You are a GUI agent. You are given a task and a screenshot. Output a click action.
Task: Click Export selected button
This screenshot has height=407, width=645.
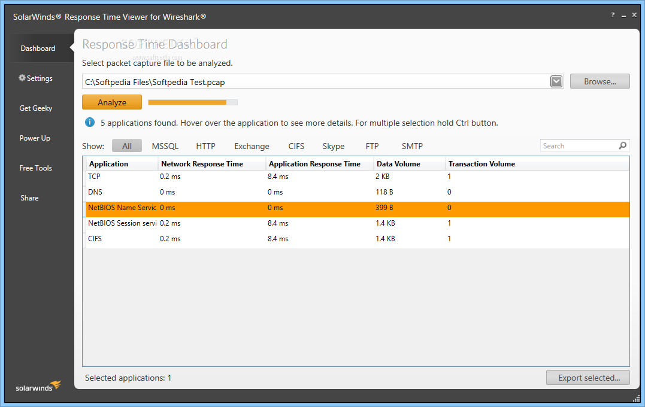[x=588, y=378]
